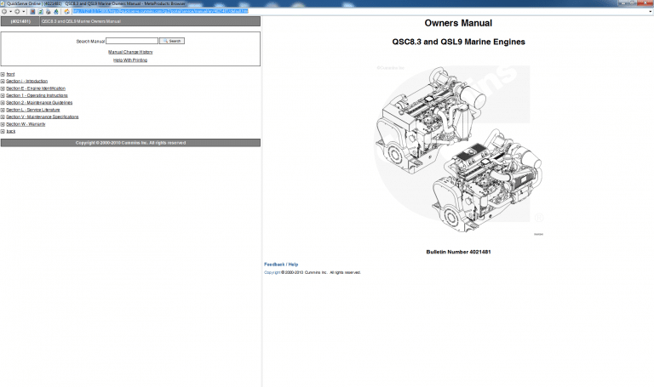Click the icon left of the address bar
This screenshot has height=387, width=654.
pyautogui.click(x=66, y=11)
